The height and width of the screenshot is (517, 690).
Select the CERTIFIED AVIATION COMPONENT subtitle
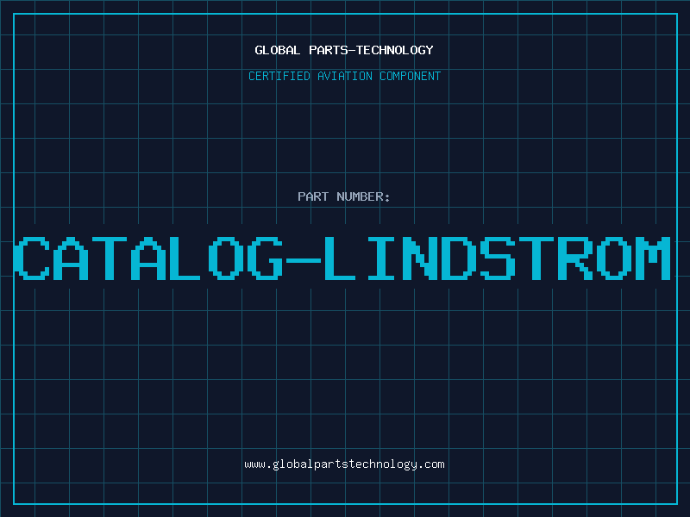click(x=344, y=76)
